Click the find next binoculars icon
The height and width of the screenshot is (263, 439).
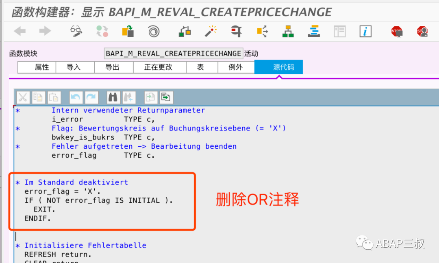pyautogui.click(x=129, y=97)
